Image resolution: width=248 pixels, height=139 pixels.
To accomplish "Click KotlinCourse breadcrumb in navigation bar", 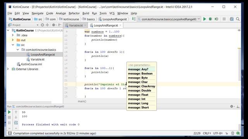I will coord(20,19).
